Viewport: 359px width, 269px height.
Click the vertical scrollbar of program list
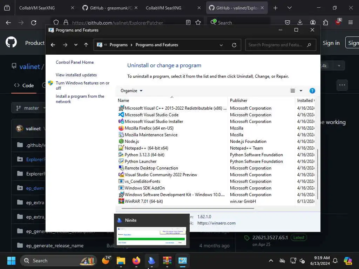(318, 174)
